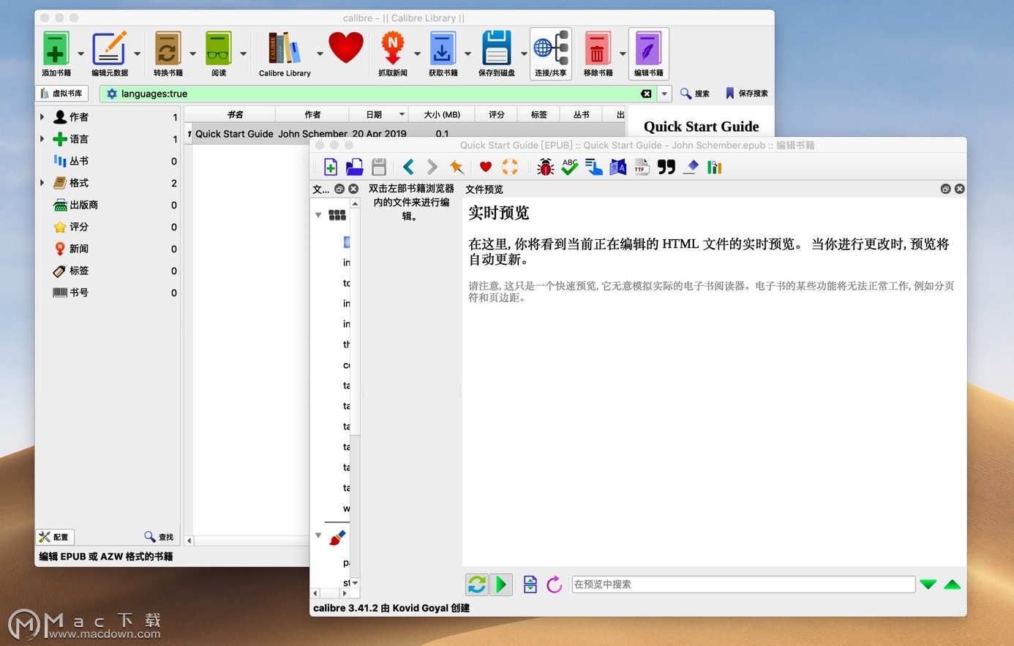Click the Convert Books (转换书籍) icon
1014x646 pixels.
168,49
